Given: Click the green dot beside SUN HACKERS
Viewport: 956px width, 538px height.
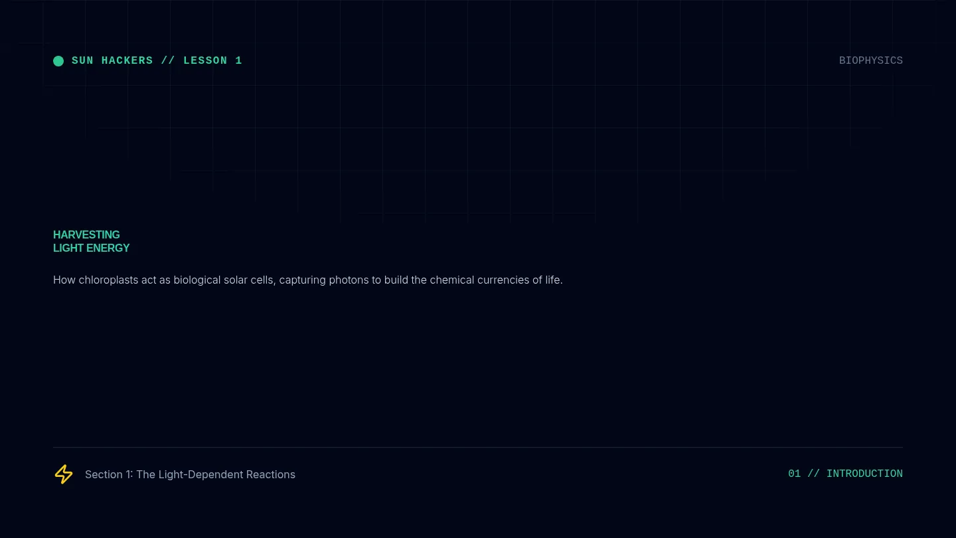Looking at the screenshot, I should pos(58,61).
